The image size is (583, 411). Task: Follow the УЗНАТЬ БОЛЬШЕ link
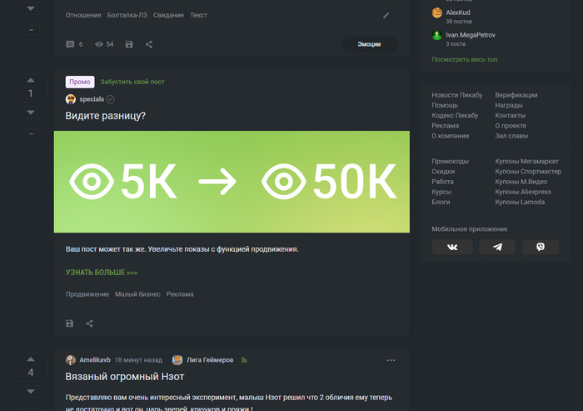[x=102, y=273]
